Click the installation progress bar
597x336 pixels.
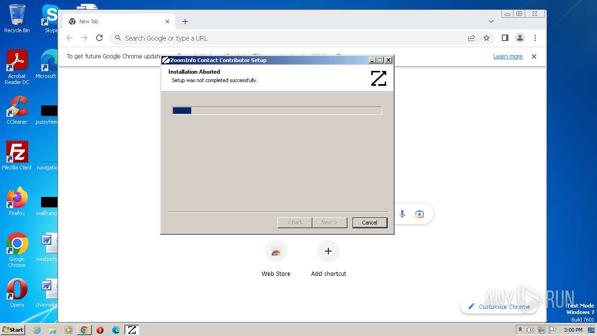click(x=277, y=111)
